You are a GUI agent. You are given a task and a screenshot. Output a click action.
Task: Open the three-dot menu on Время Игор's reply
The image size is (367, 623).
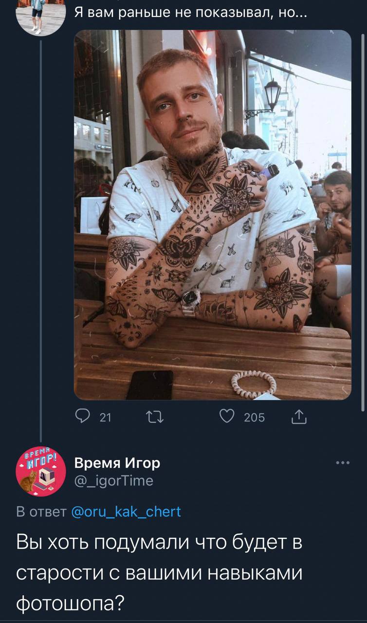(343, 462)
